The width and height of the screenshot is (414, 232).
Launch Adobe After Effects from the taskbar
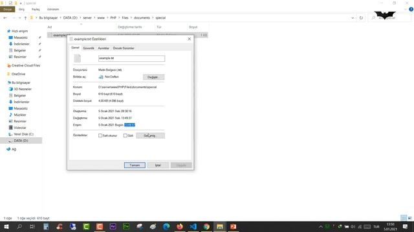coord(113,226)
